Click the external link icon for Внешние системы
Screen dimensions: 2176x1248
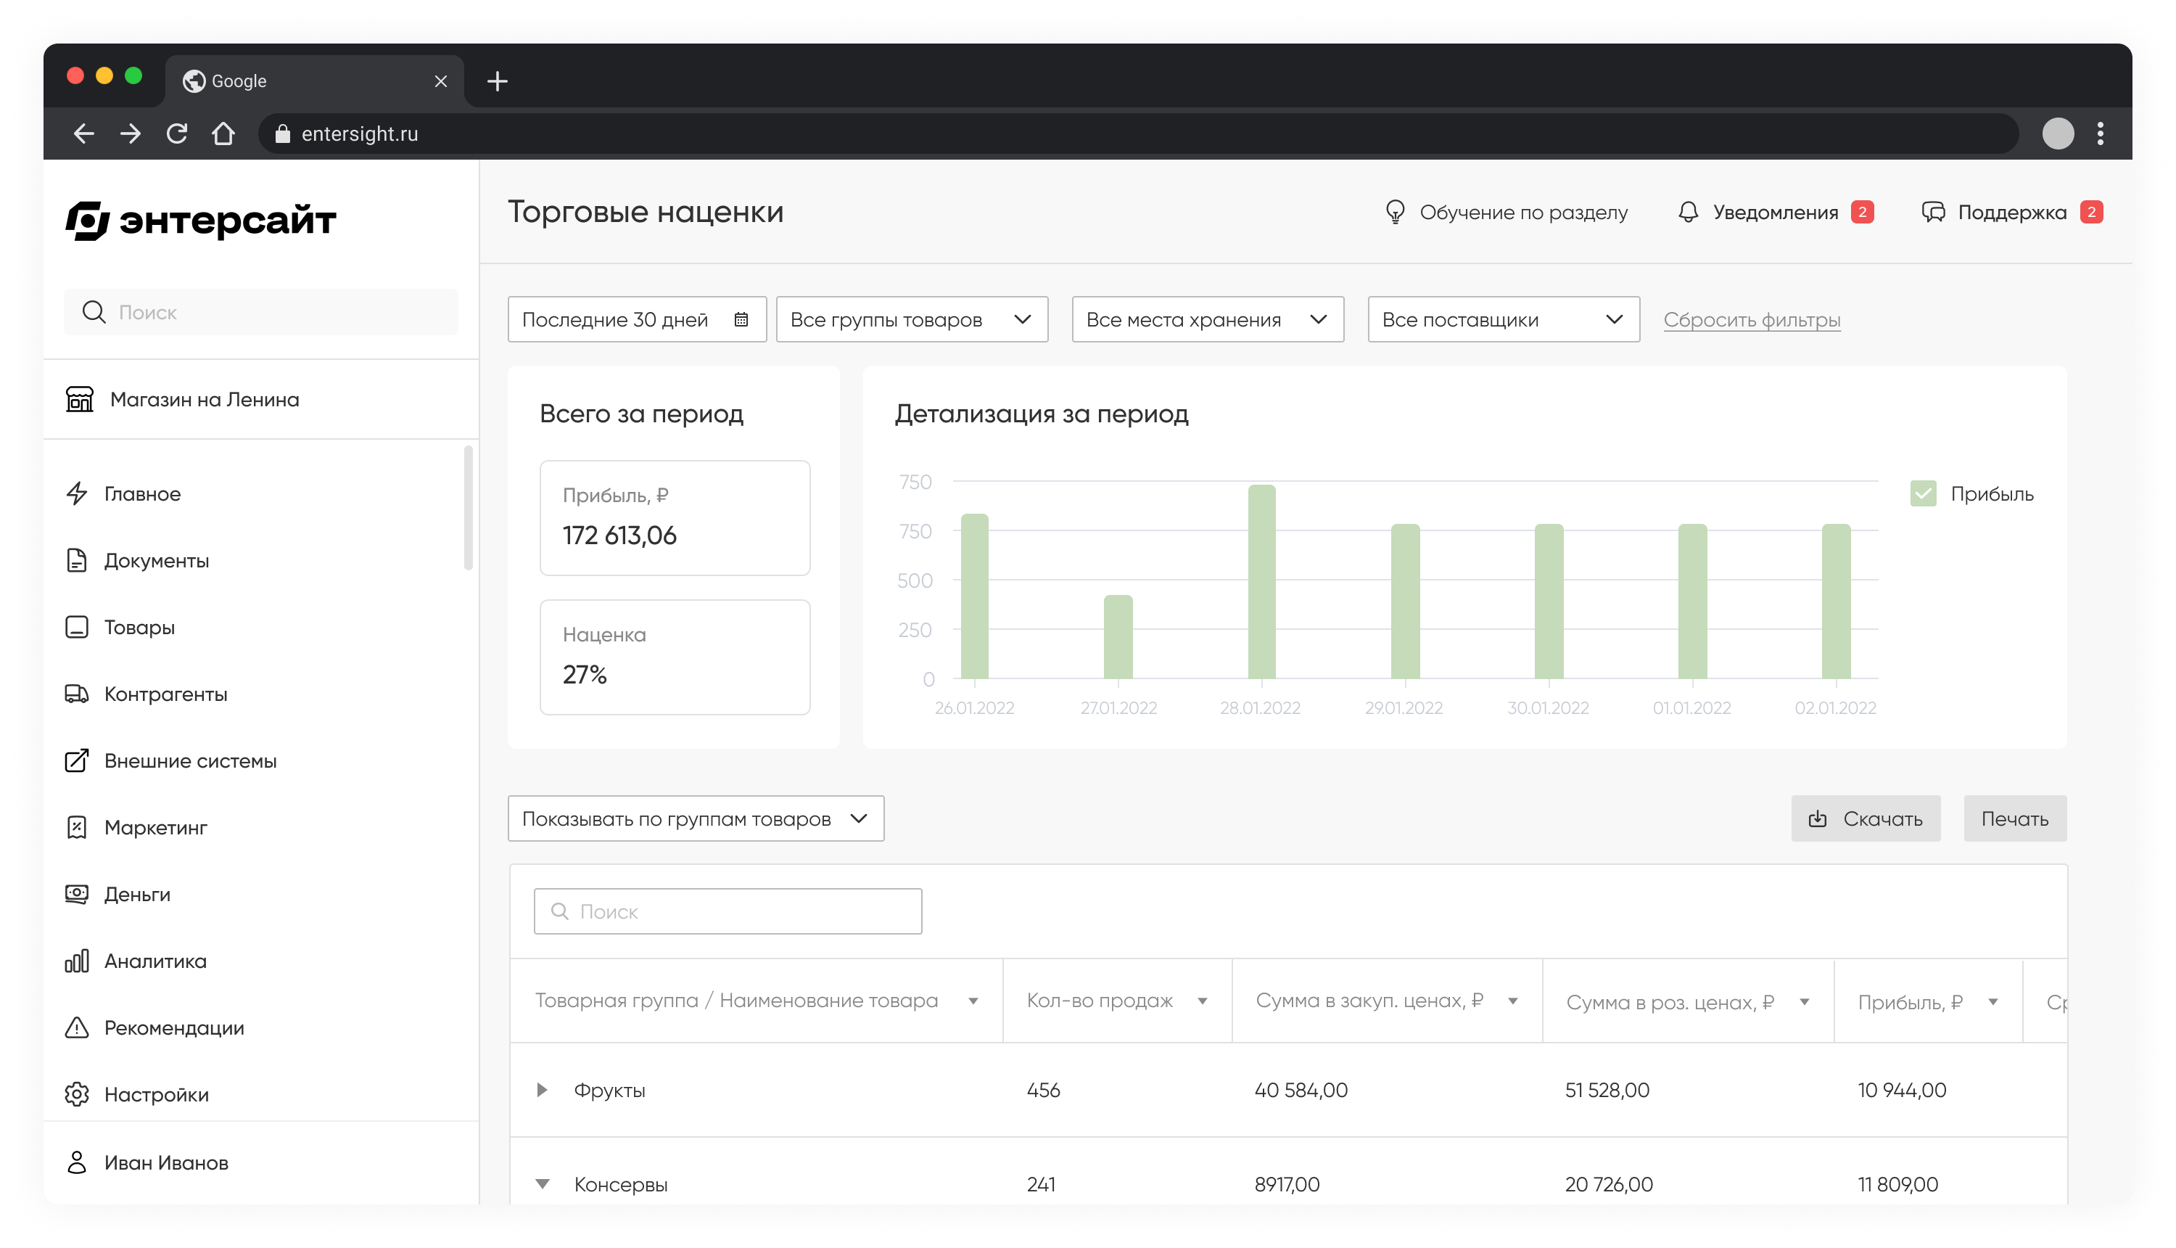(77, 761)
